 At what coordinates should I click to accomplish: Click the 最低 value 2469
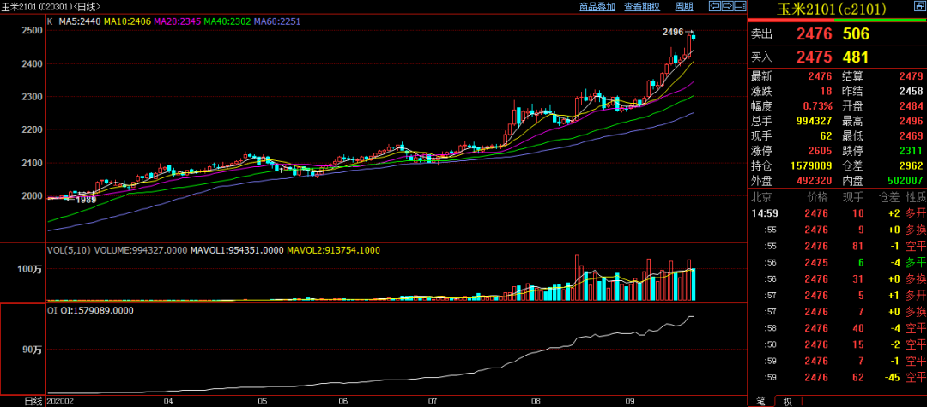click(x=911, y=135)
